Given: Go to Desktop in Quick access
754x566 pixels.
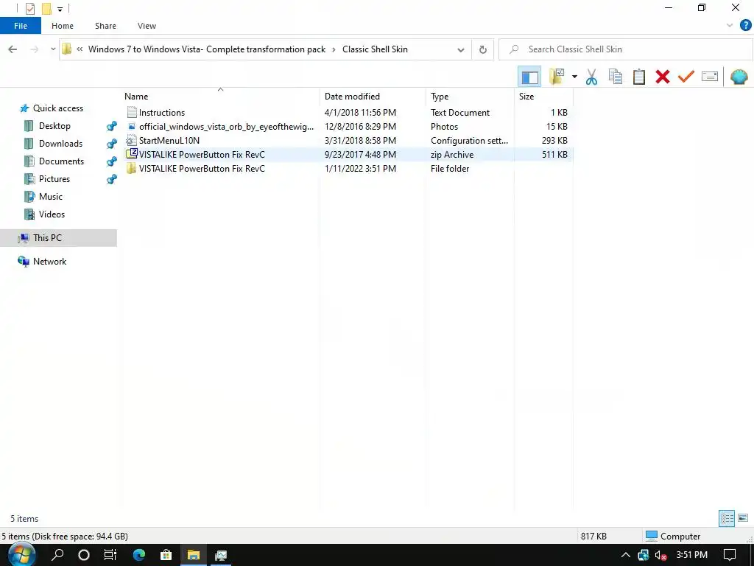Looking at the screenshot, I should (x=54, y=126).
